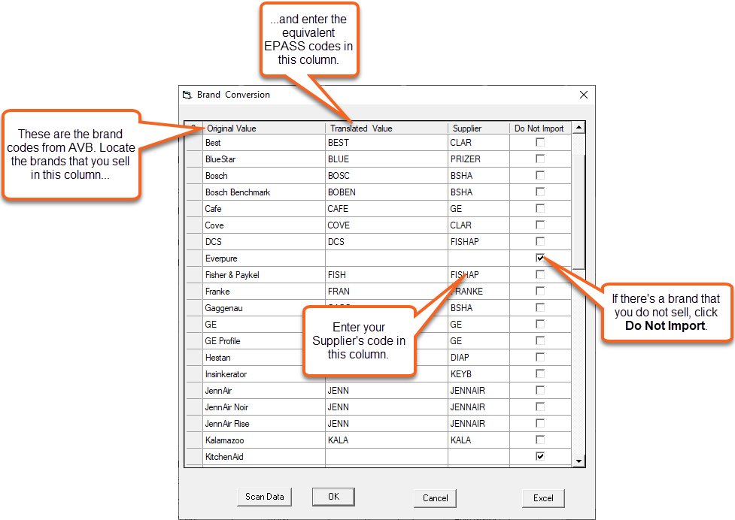Click the Excel button
The height and width of the screenshot is (520, 735).
[543, 498]
